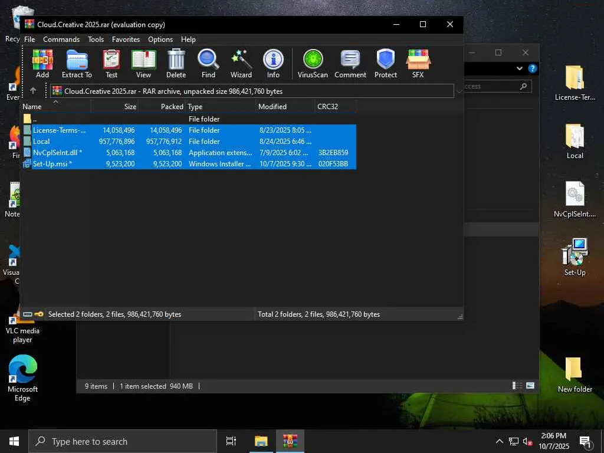Open Windows Start menu

[14, 441]
